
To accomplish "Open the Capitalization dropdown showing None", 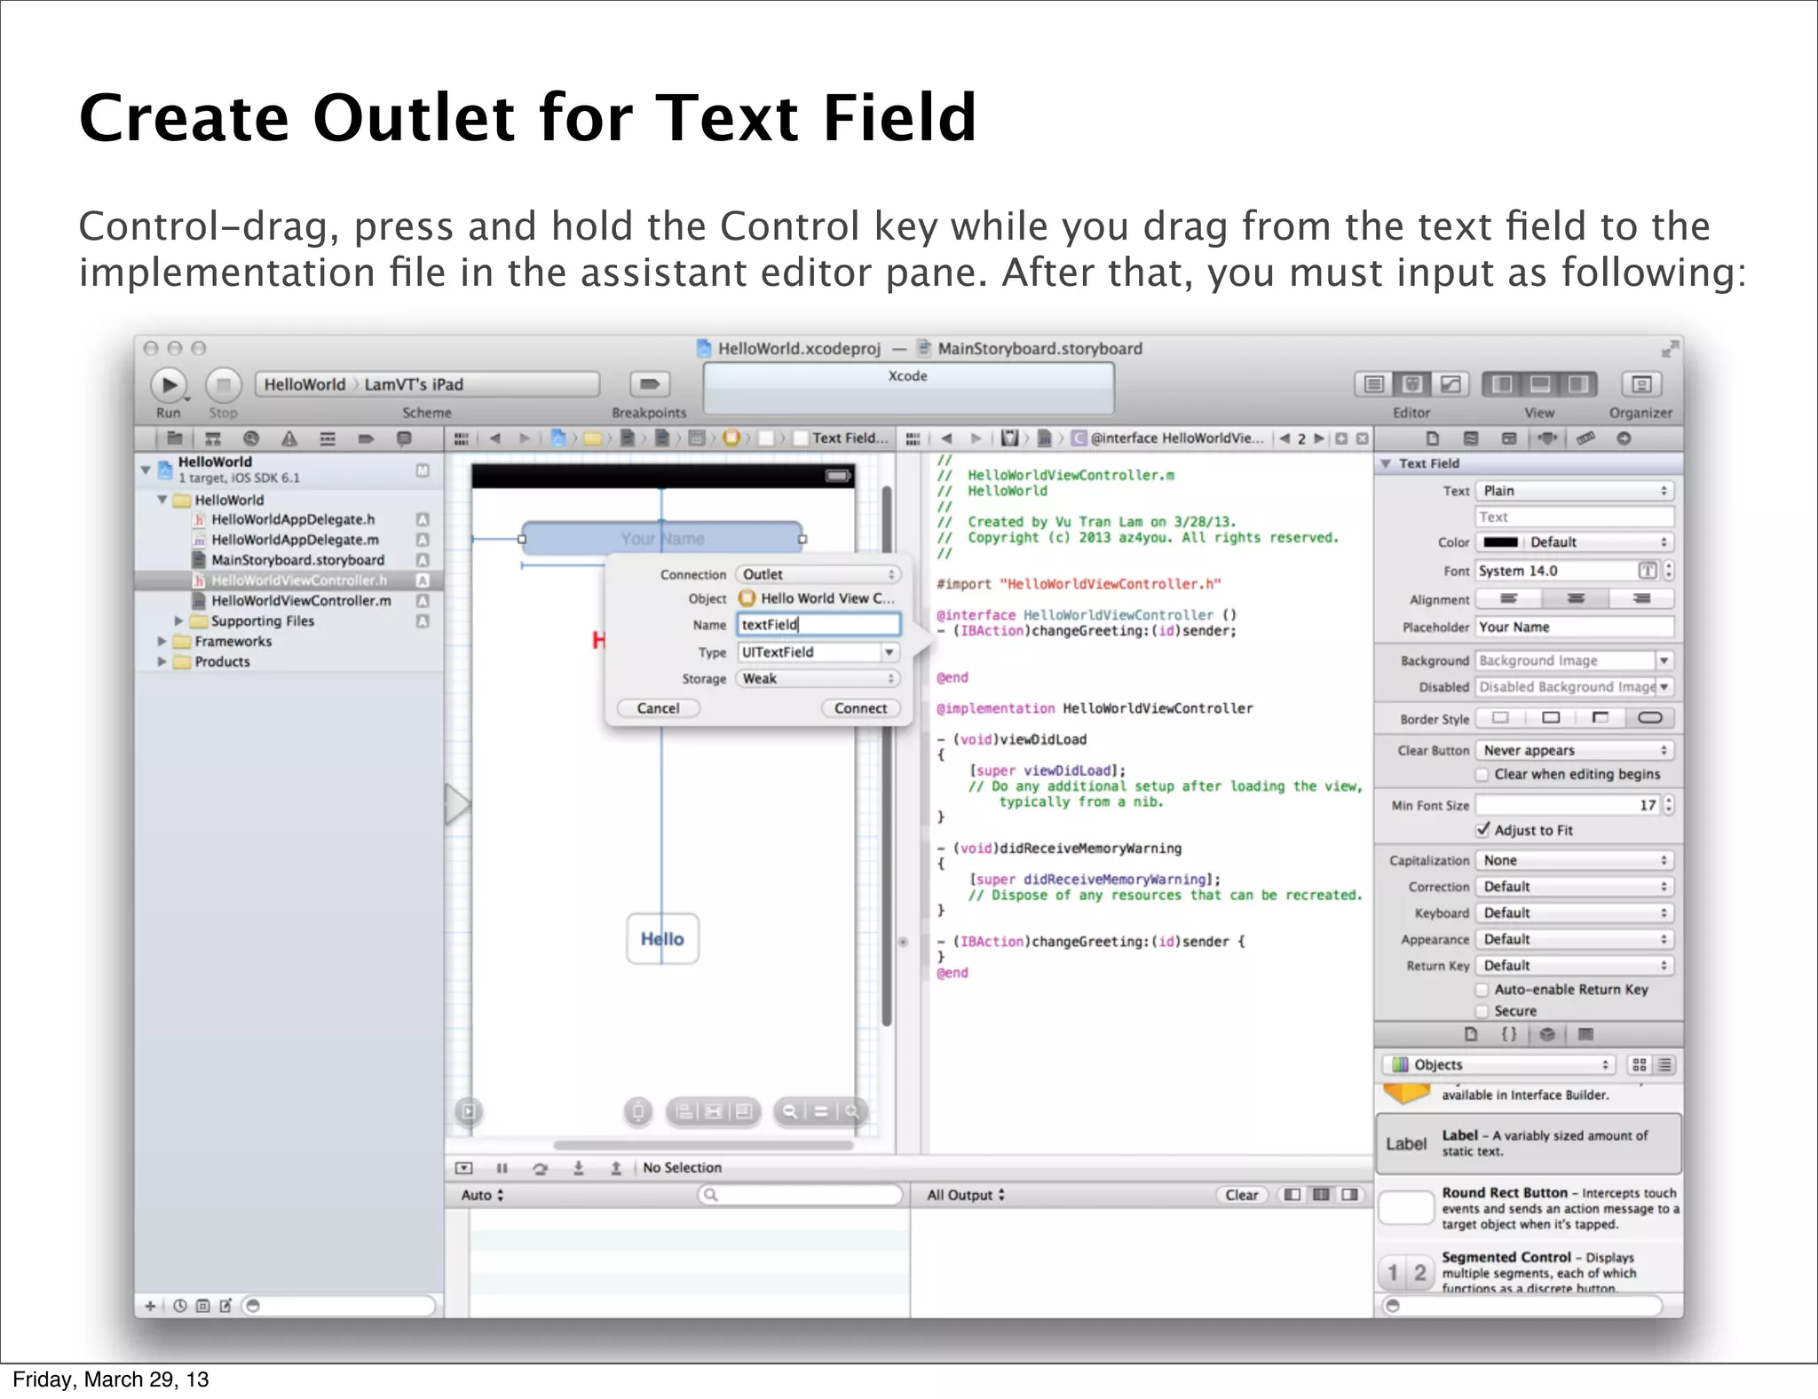I will pyautogui.click(x=1575, y=860).
